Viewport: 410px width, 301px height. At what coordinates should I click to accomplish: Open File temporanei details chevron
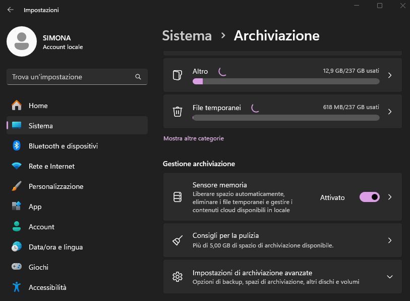pyautogui.click(x=390, y=112)
